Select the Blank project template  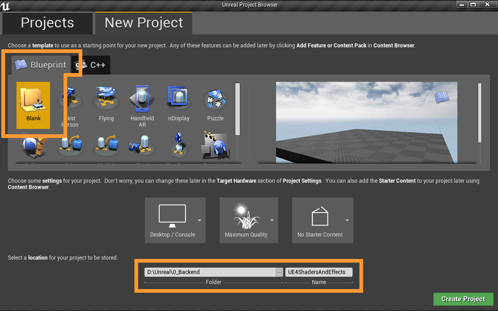(33, 105)
